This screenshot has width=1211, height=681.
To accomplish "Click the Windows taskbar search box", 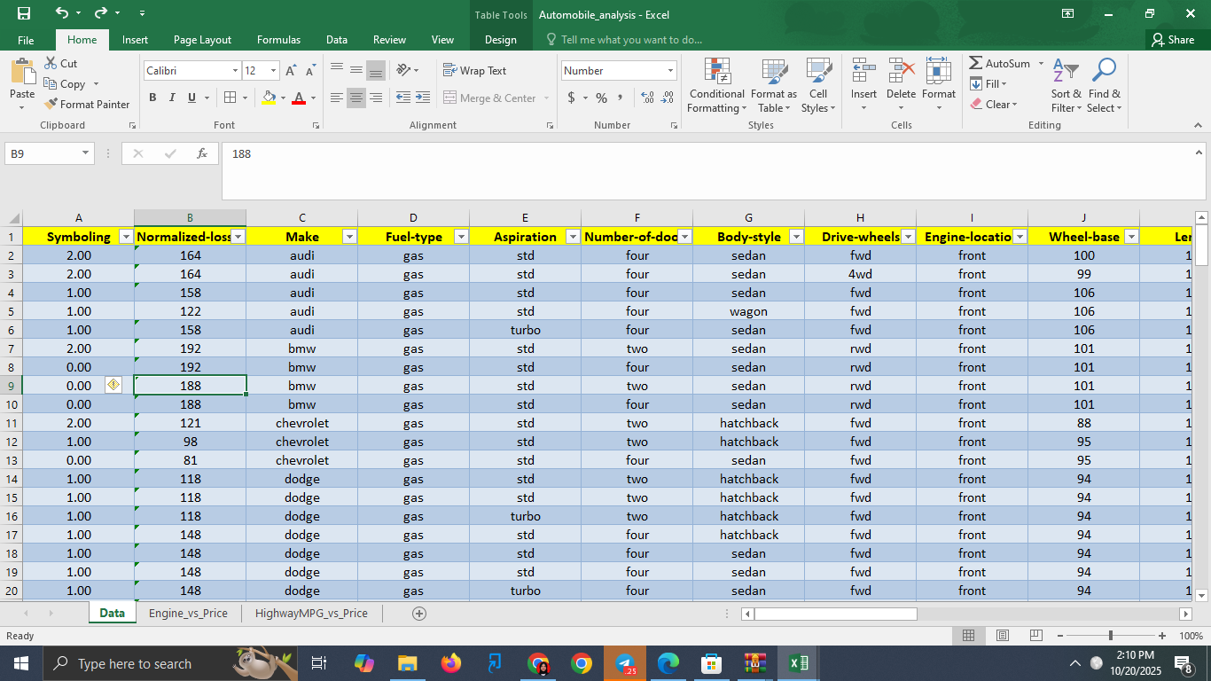I will 168,663.
